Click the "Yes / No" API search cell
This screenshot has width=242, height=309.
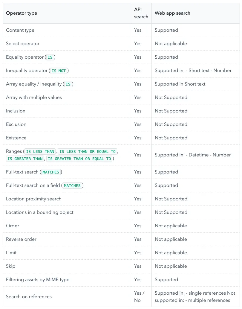139,297
